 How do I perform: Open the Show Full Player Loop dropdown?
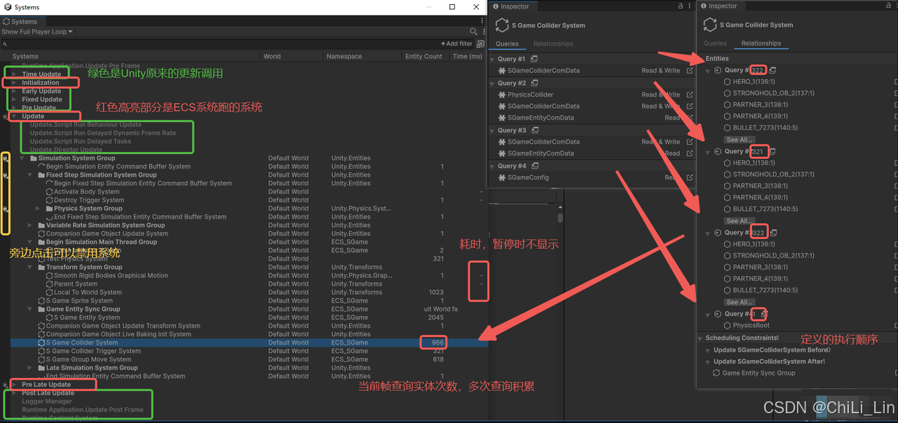pyautogui.click(x=37, y=32)
